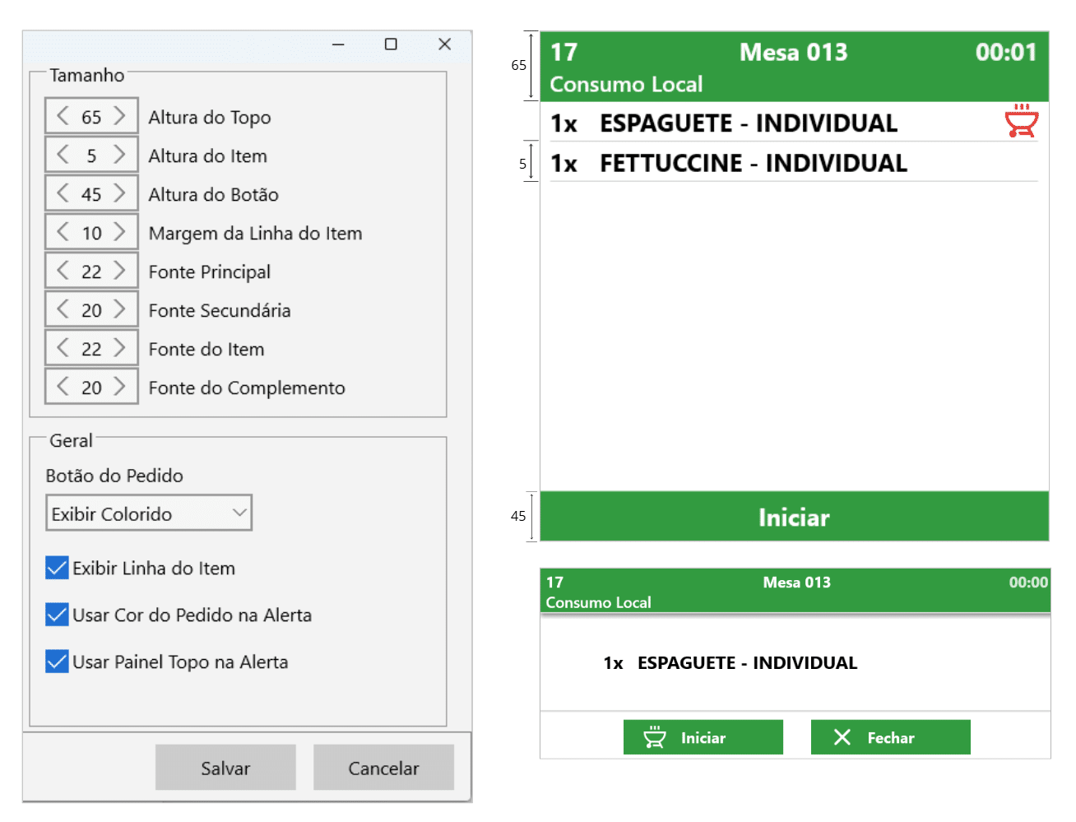Viewport: 1076px width, 822px height.
Task: Click the green Mesa 013 order header
Action: click(793, 66)
